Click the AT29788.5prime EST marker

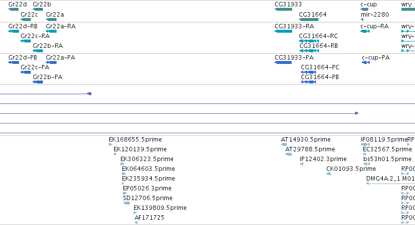click(x=289, y=154)
